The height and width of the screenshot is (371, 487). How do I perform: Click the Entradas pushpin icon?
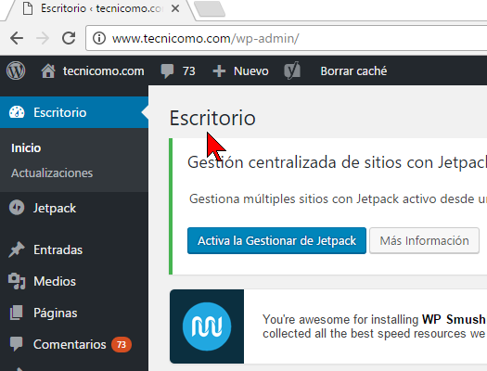17,249
